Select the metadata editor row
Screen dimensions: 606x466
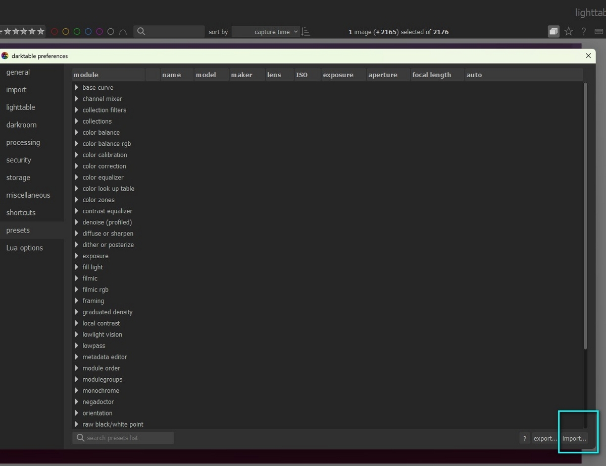[327, 357]
